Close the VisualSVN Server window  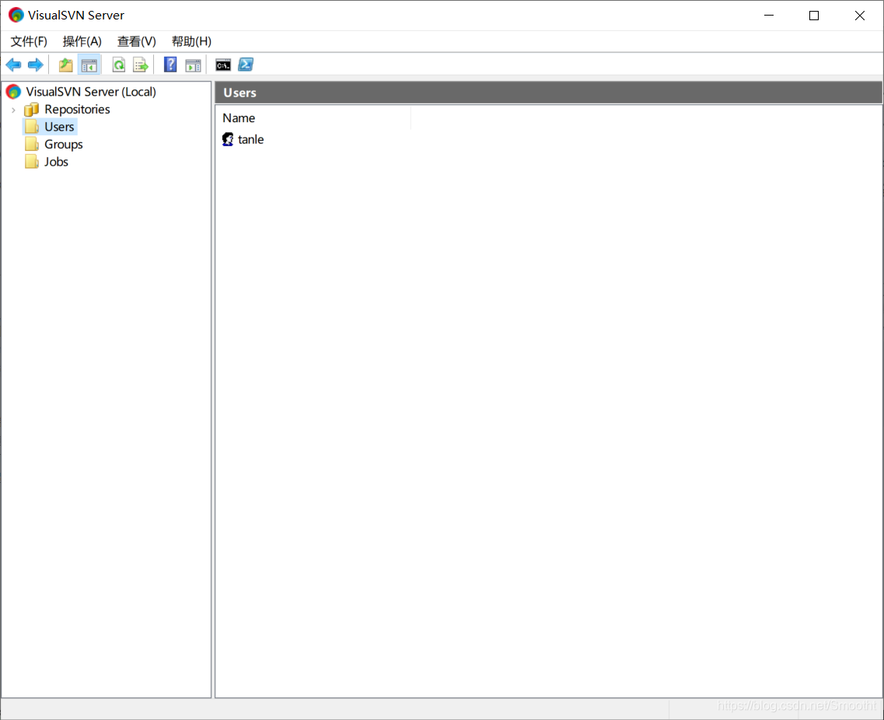(860, 16)
